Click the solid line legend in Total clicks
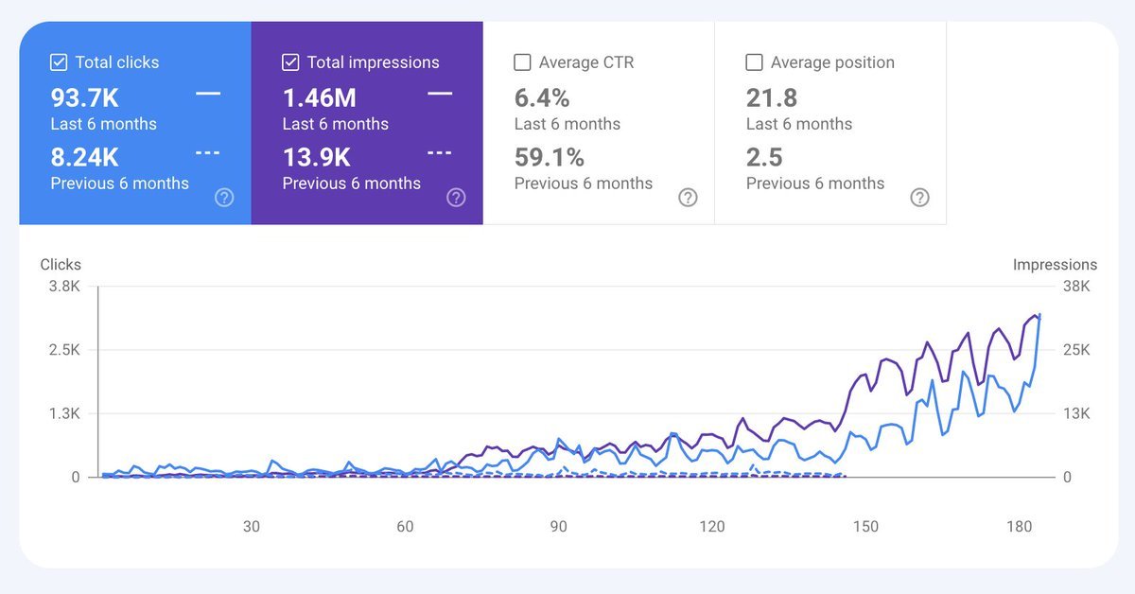 tap(207, 94)
